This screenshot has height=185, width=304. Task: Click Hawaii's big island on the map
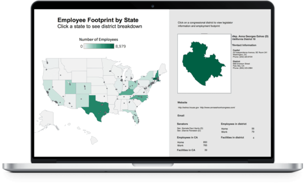click(94, 141)
